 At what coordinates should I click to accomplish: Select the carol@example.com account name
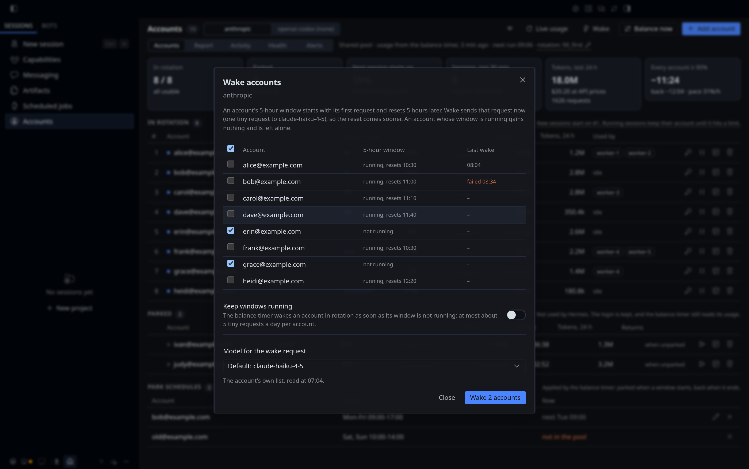[x=273, y=198]
